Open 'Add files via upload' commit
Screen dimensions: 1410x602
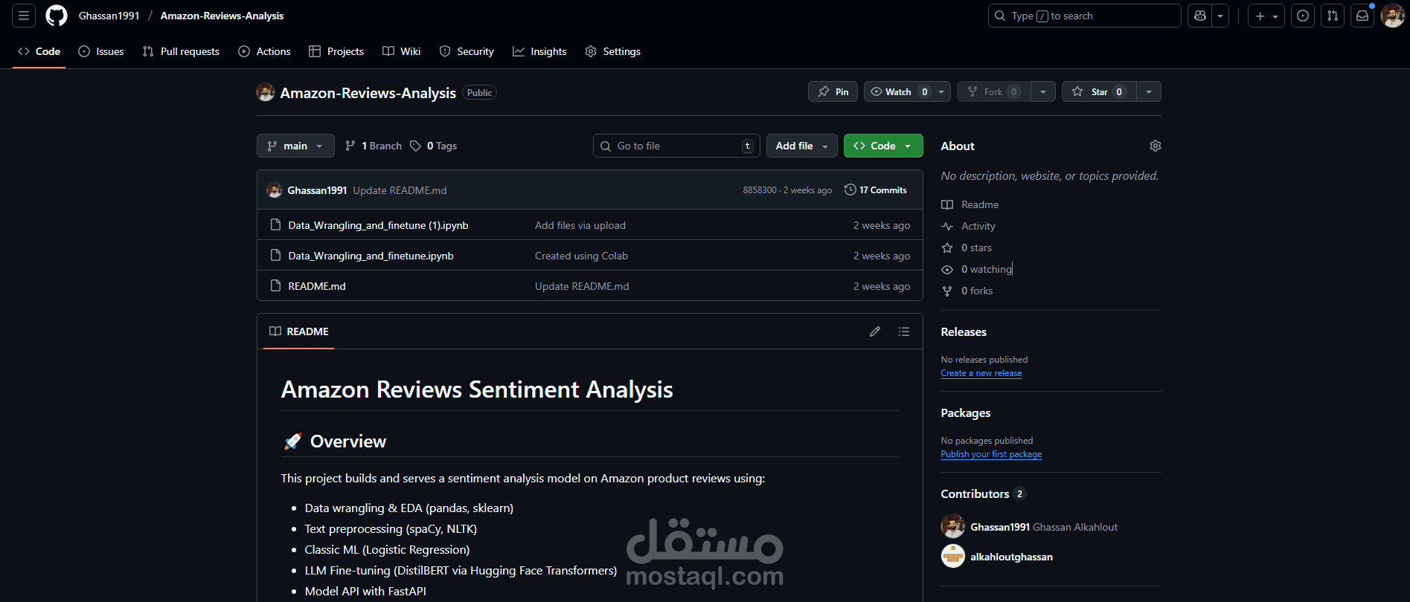pyautogui.click(x=580, y=225)
